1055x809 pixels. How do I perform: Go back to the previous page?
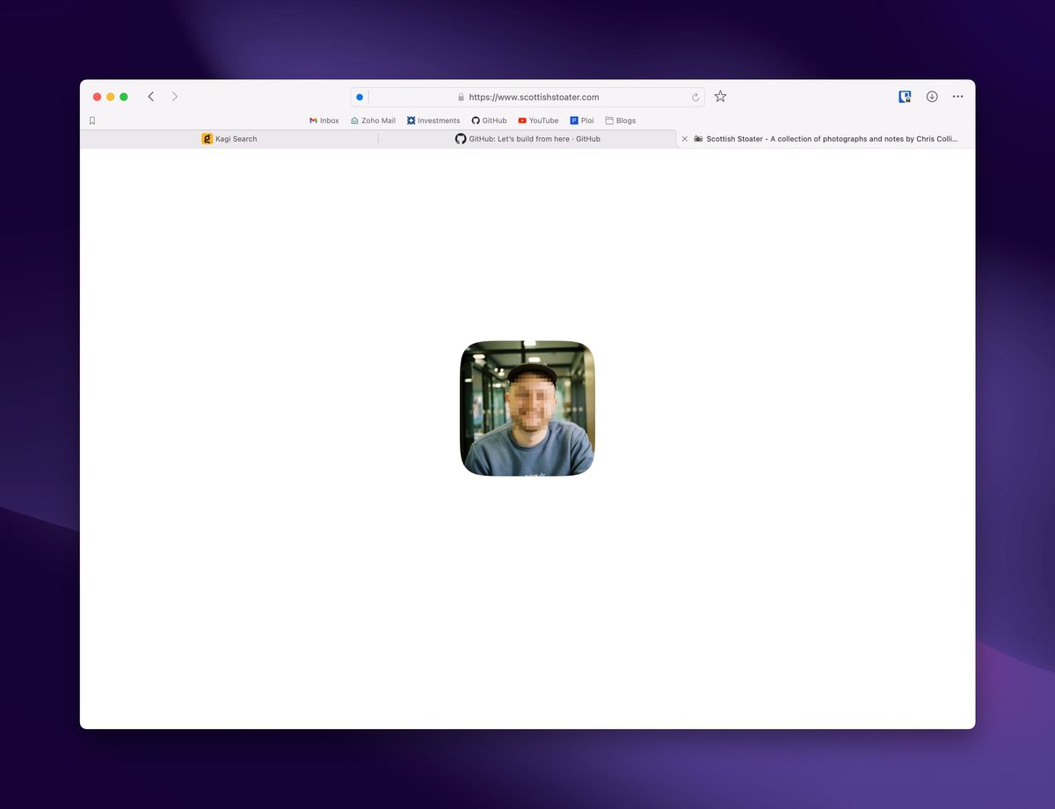[x=150, y=97]
